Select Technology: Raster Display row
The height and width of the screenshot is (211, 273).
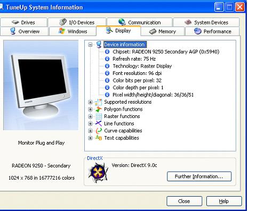(x=142, y=66)
